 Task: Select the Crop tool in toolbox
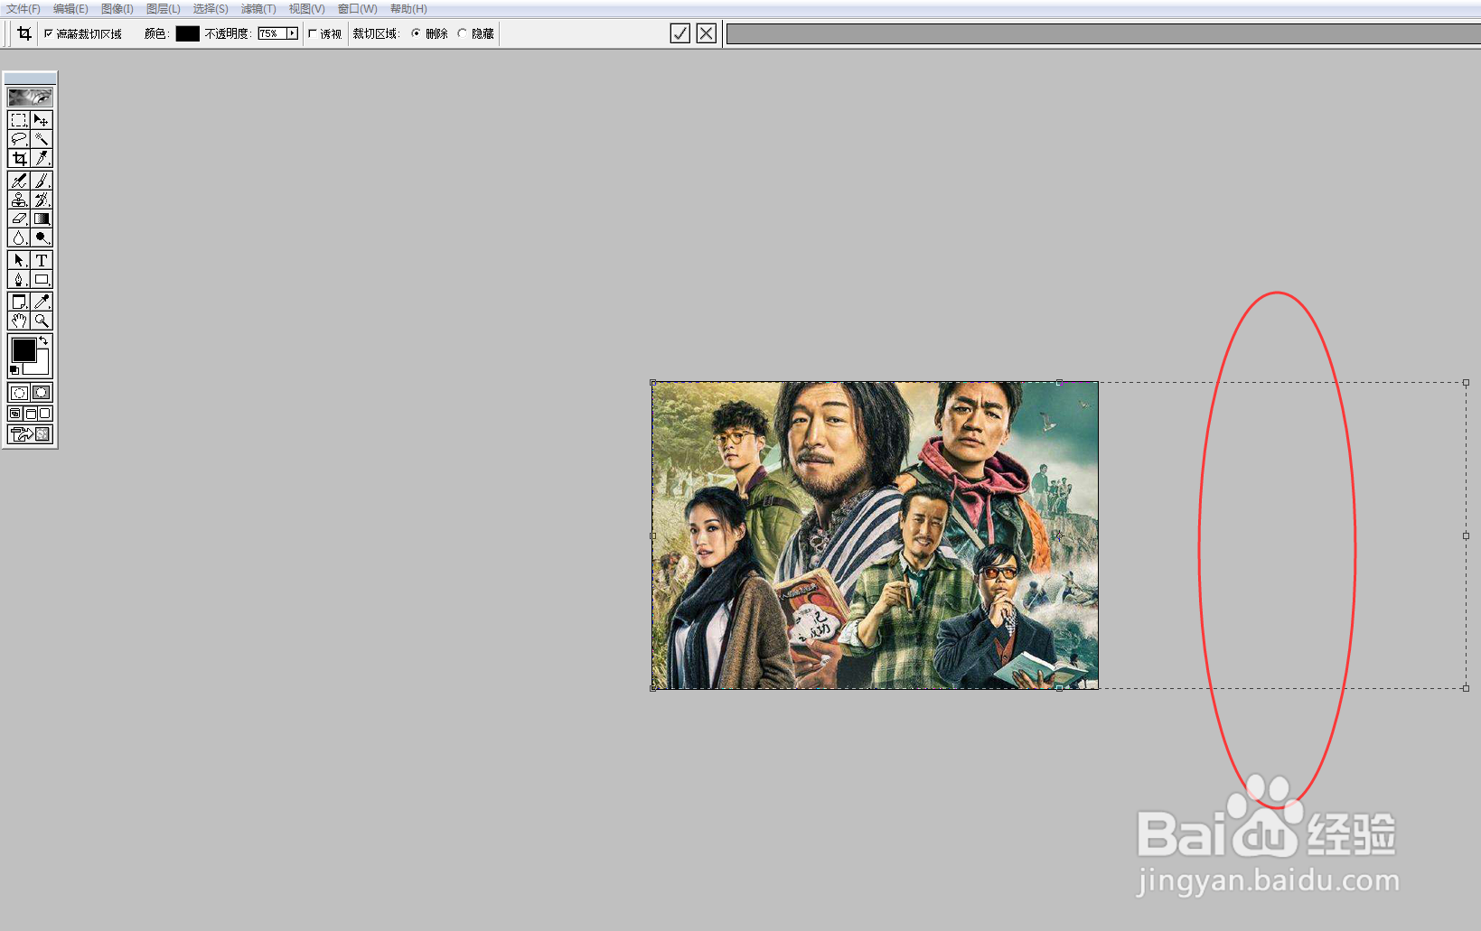point(19,158)
